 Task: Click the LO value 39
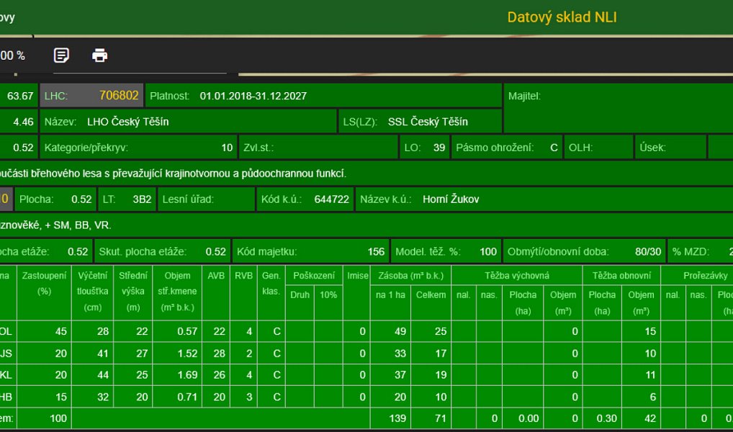coord(439,148)
